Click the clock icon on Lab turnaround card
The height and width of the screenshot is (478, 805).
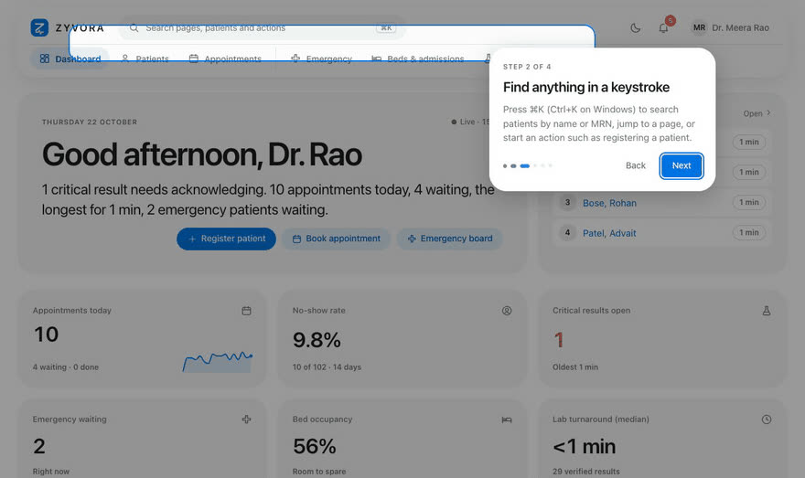coord(767,420)
